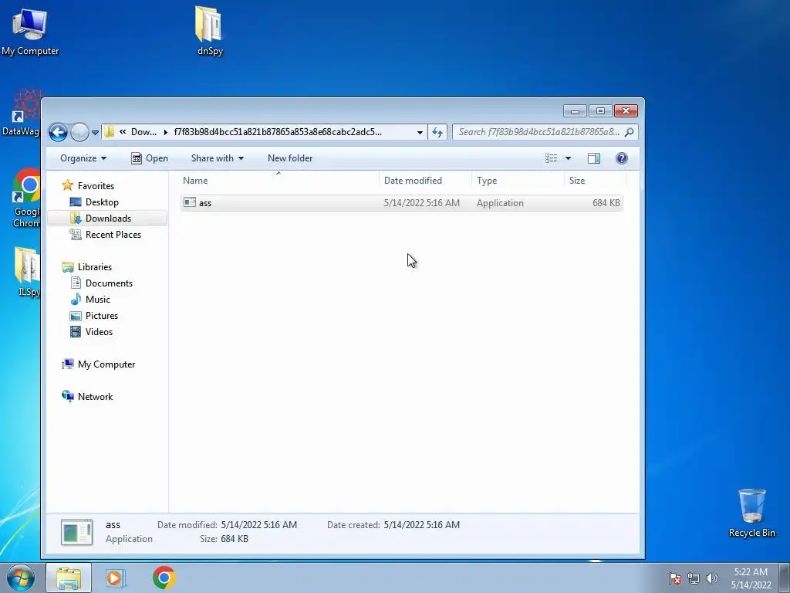Click the Forward navigation arrow

pyautogui.click(x=79, y=132)
